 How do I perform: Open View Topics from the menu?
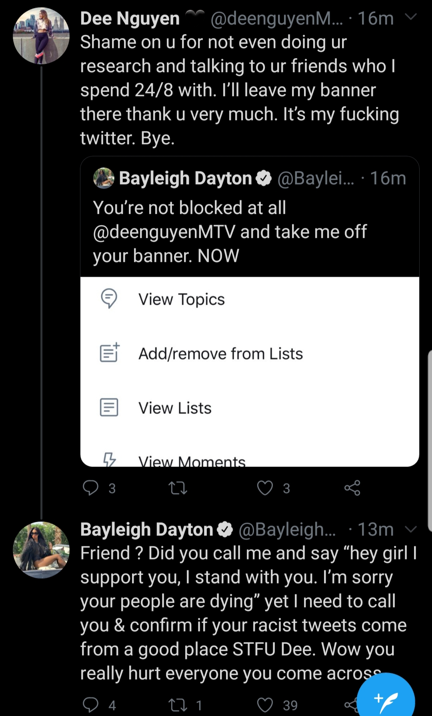click(x=250, y=299)
